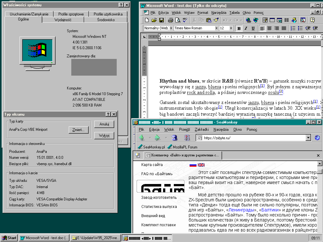Open the font size 12 dropdown
323x242 pixels.
[231, 28]
